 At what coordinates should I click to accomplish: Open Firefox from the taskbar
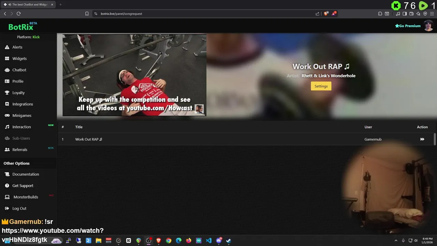(x=189, y=241)
